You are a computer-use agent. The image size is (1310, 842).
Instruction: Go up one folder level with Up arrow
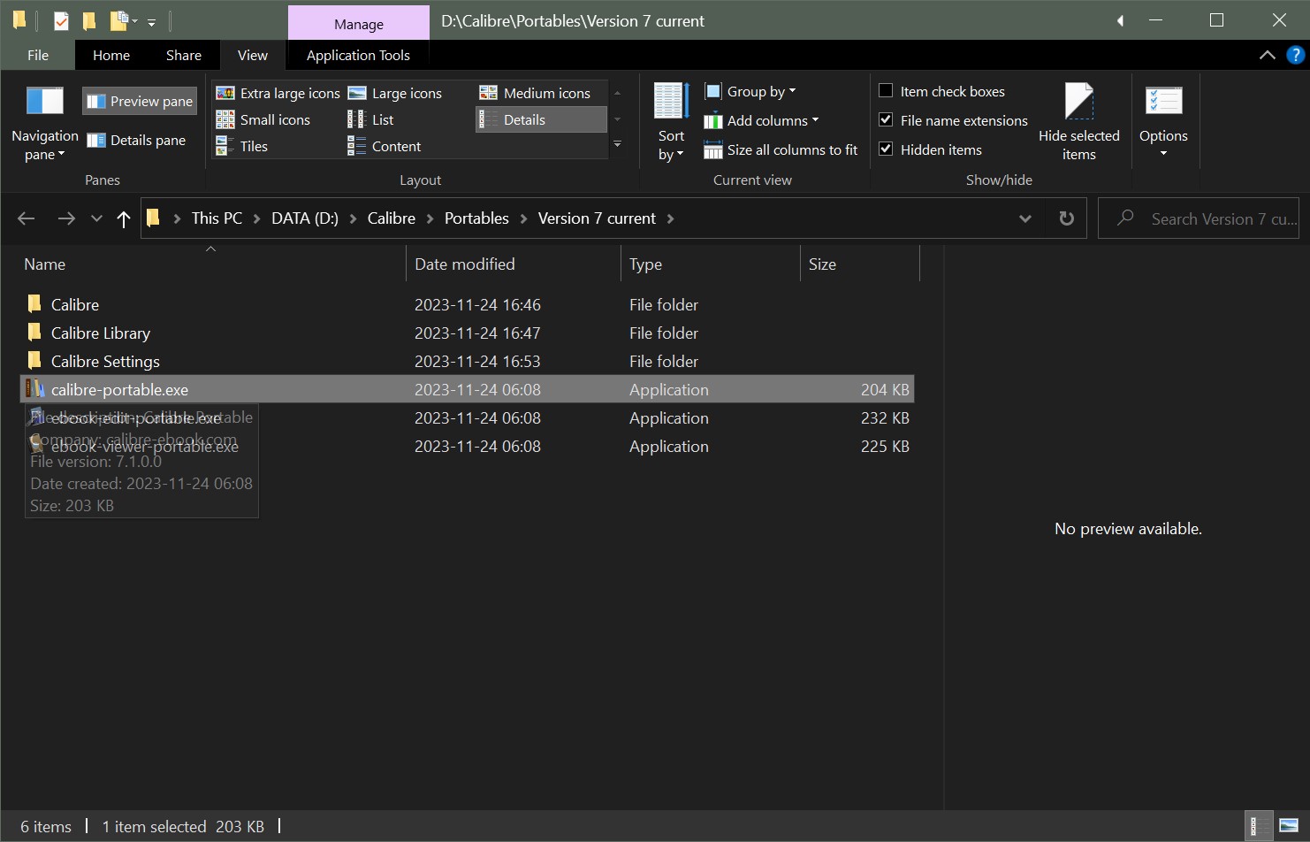pos(124,218)
